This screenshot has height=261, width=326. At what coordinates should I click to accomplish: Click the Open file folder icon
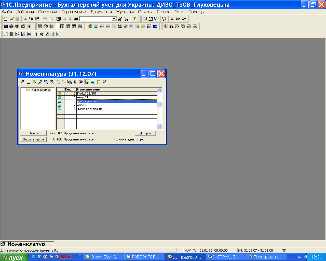[x=11, y=19]
